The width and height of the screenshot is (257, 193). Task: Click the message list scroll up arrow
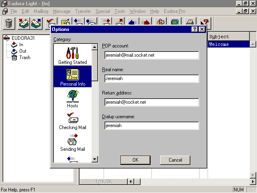(x=253, y=44)
